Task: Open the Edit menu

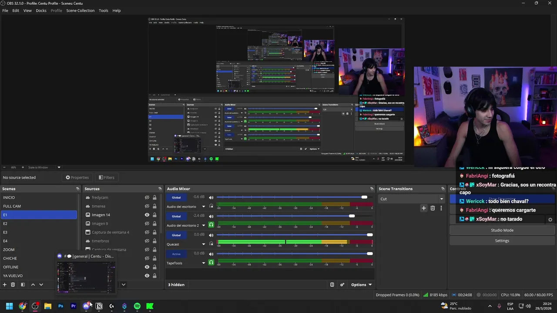Action: pos(16,10)
